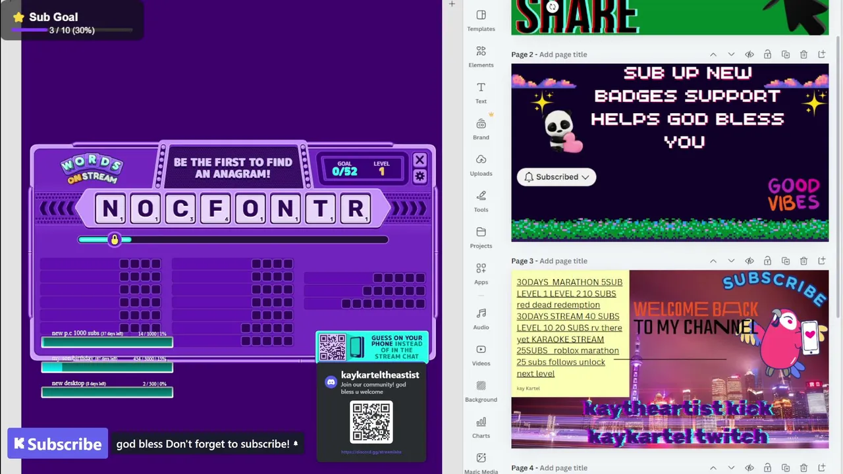
Task: Add a new page after Page 4
Action: pyautogui.click(x=822, y=468)
